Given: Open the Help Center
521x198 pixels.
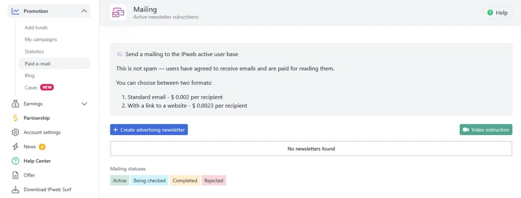Looking at the screenshot, I should [x=37, y=161].
